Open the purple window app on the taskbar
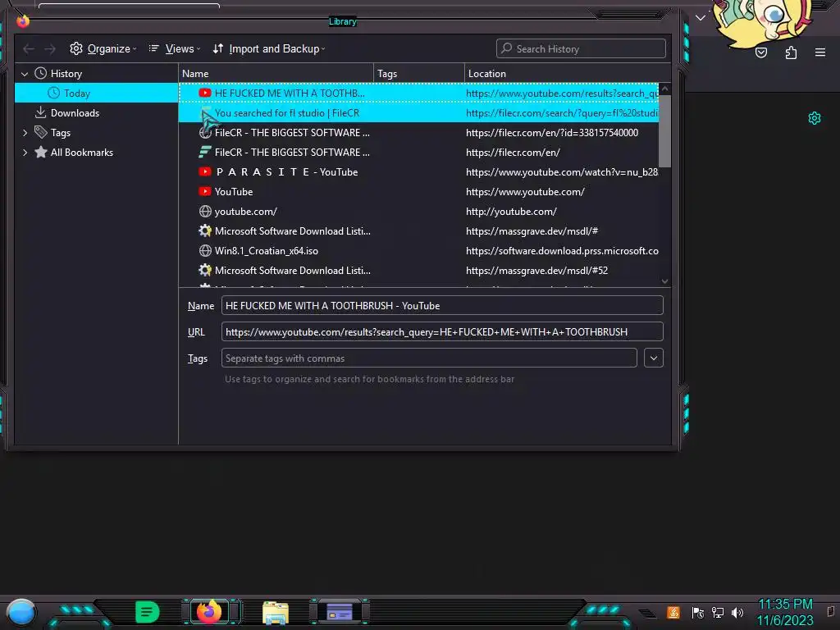Viewport: 840px width, 630px height. 340,612
